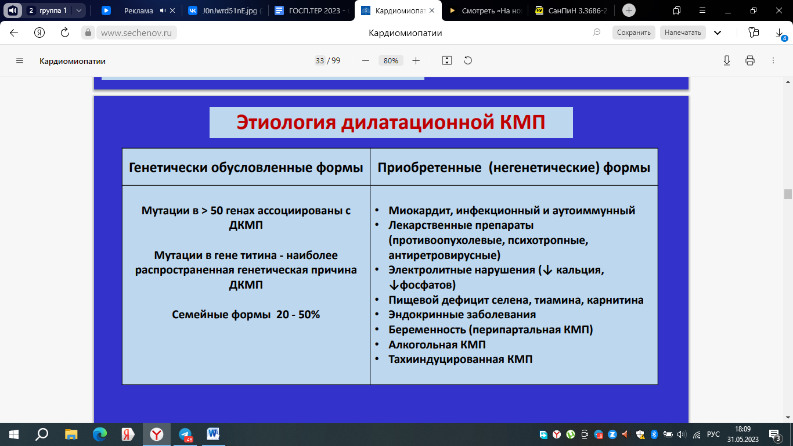Reload the current page
The height and width of the screenshot is (446, 793).
65,33
